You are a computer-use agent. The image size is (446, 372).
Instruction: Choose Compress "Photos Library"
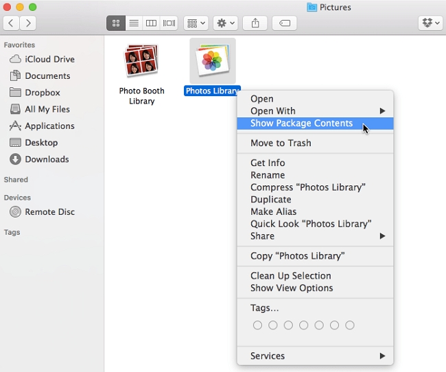tap(315, 187)
